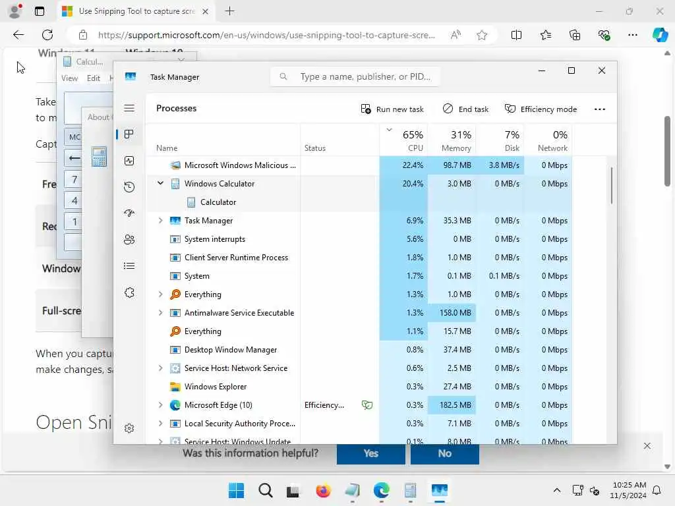Expand the first Everything process group
Screen dimensions: 675x506
click(161, 295)
